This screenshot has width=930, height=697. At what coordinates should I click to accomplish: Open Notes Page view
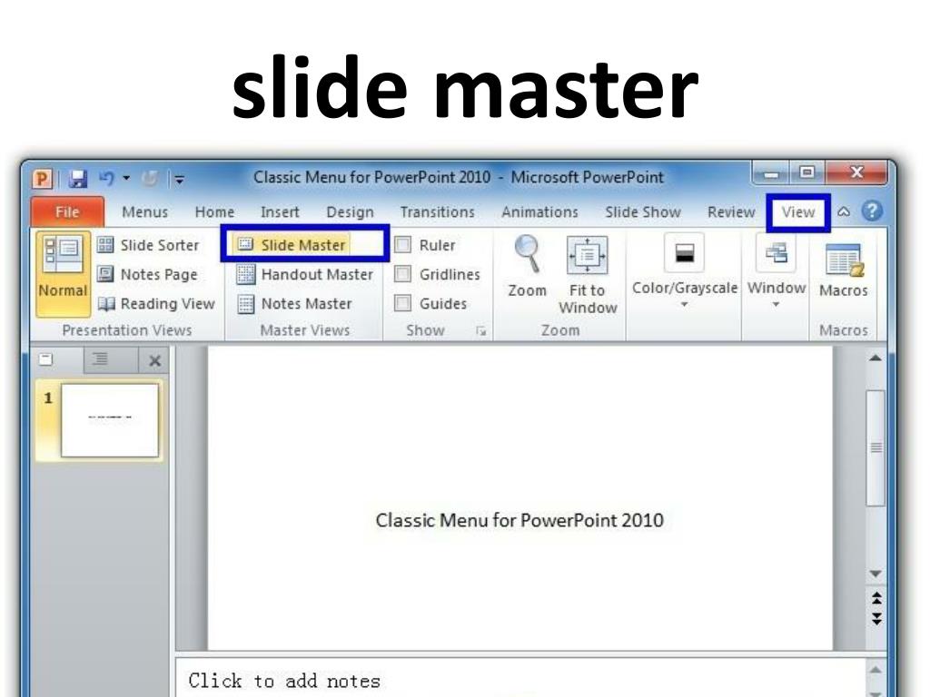(x=147, y=274)
